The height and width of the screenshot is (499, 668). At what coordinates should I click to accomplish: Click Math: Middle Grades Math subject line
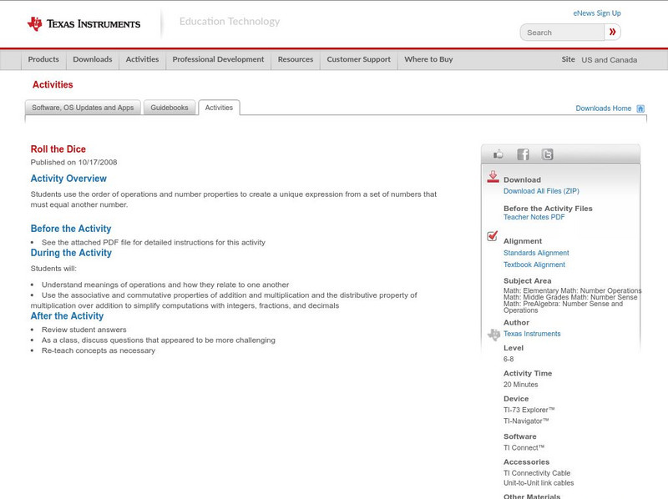pos(570,297)
